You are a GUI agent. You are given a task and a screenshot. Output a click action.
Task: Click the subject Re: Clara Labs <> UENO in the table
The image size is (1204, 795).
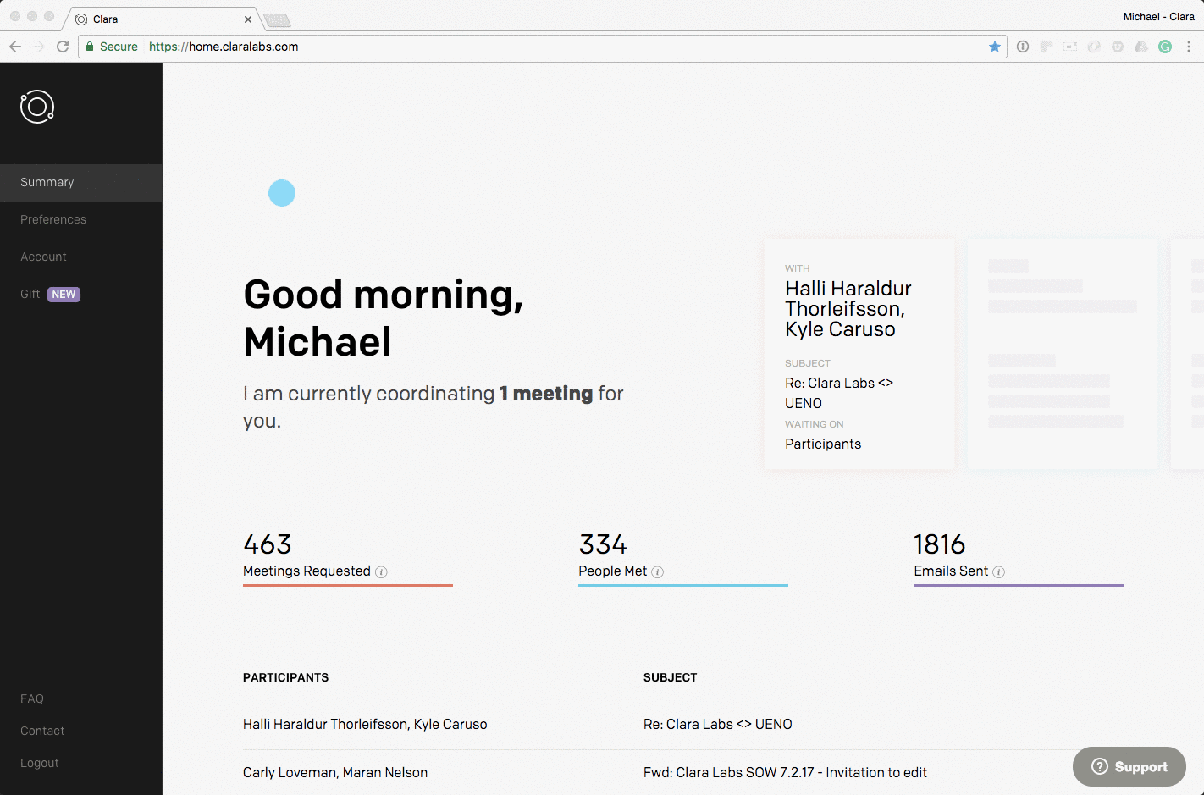click(718, 725)
